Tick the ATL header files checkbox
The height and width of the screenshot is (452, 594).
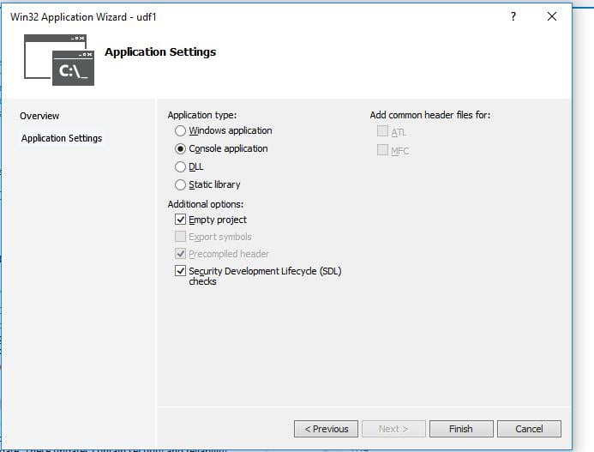click(x=382, y=131)
